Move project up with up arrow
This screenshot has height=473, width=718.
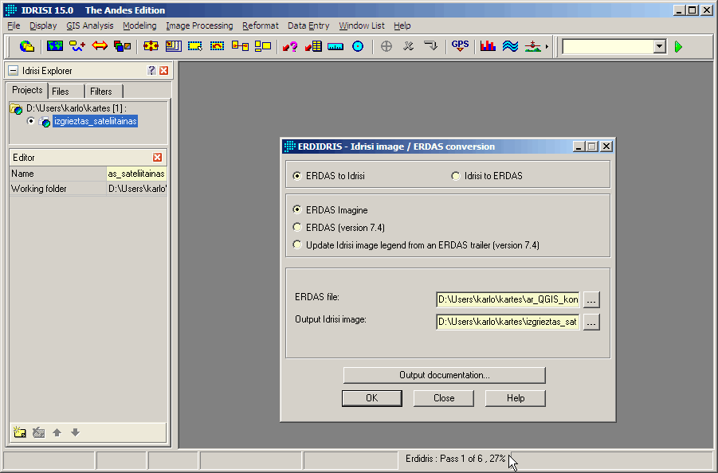point(57,432)
